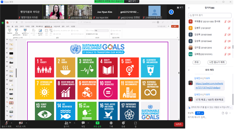Toggle the PowerPoint 자동 저장 autosave switch
Screen dimensions: 234x129
coord(18,22)
